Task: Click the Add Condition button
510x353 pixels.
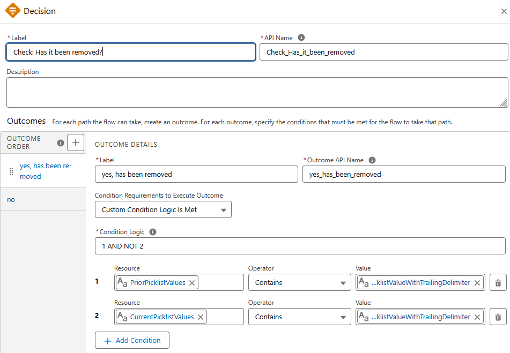Action: click(132, 340)
